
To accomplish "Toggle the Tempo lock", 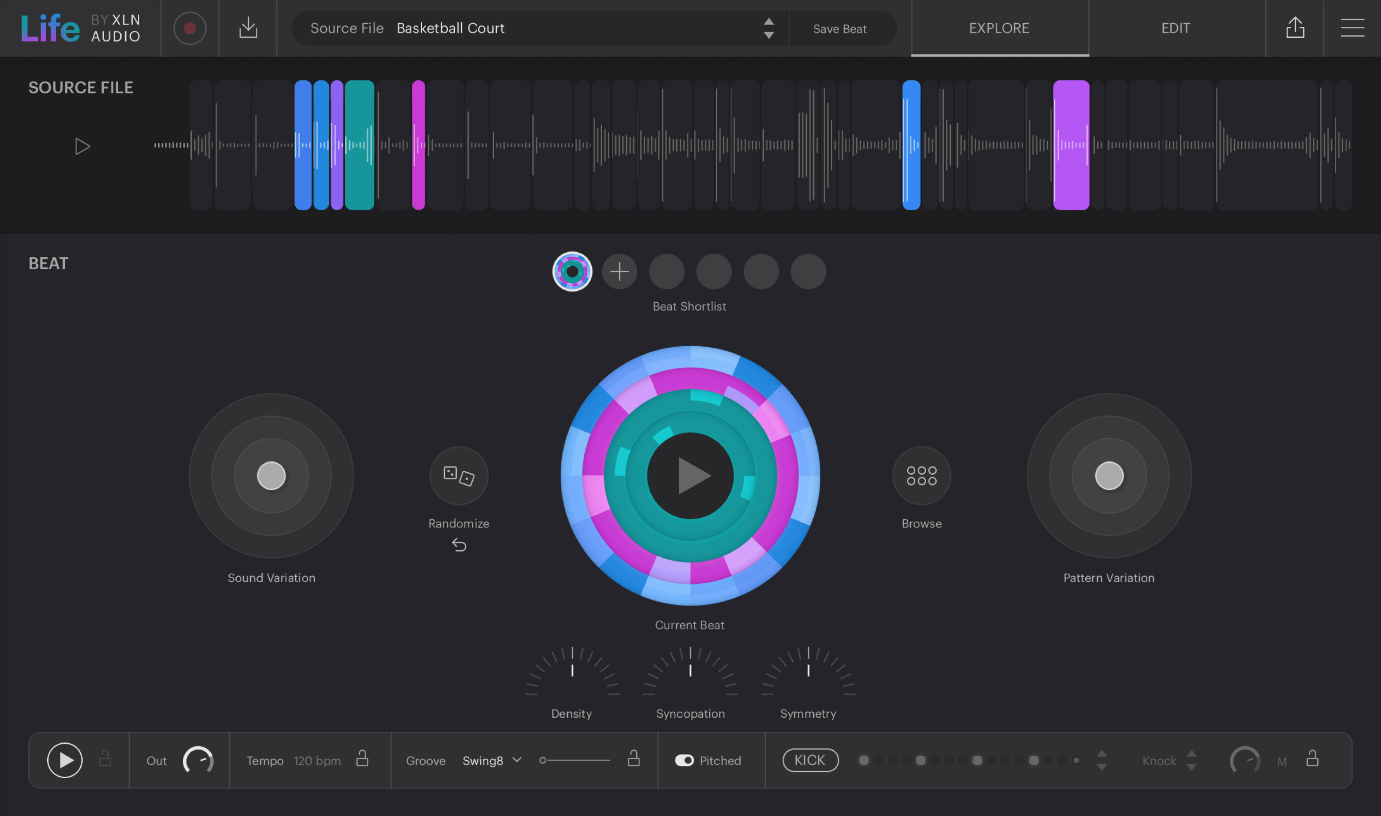I will click(x=362, y=758).
